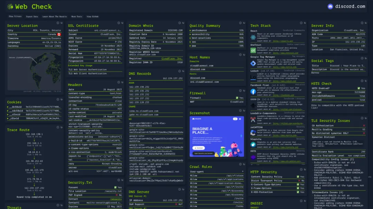The width and height of the screenshot is (373, 209).
Task: Open Learn About The Results
Action: click(x=55, y=17)
